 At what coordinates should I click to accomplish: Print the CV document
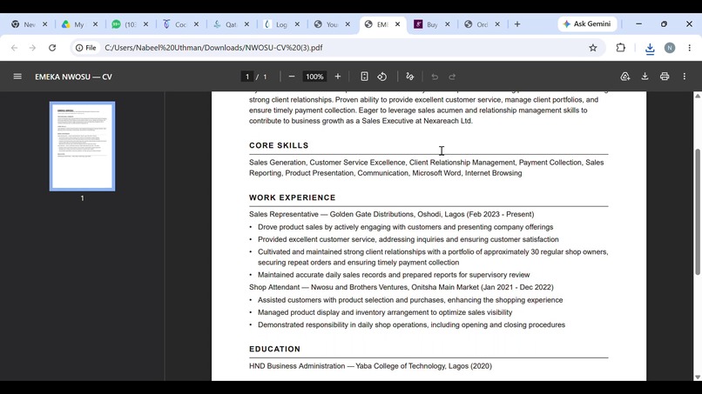click(665, 77)
